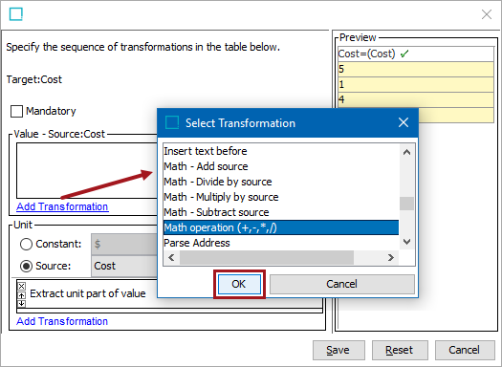The image size is (502, 367).
Task: Close the main transformation window
Action: [487, 14]
